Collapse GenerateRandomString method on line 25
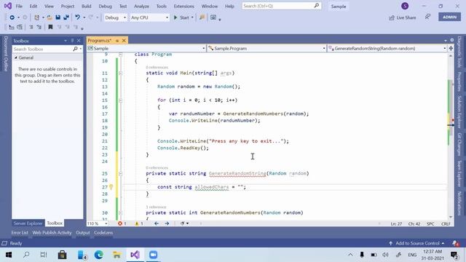The width and height of the screenshot is (466, 262). pyautogui.click(x=120, y=173)
